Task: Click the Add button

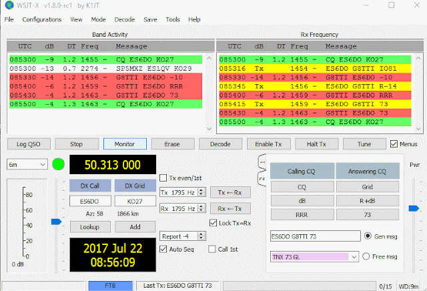Action: tap(135, 227)
